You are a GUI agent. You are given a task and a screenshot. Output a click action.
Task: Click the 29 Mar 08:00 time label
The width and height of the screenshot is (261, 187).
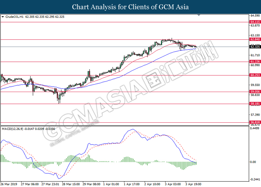[92, 184]
